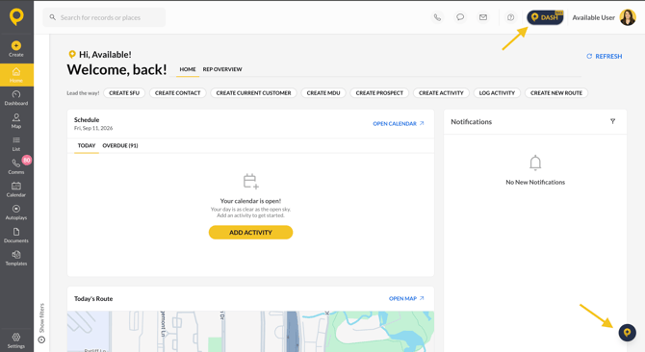Click CREATE CONTACT button
Screen dimensions: 645x352
(x=178, y=93)
